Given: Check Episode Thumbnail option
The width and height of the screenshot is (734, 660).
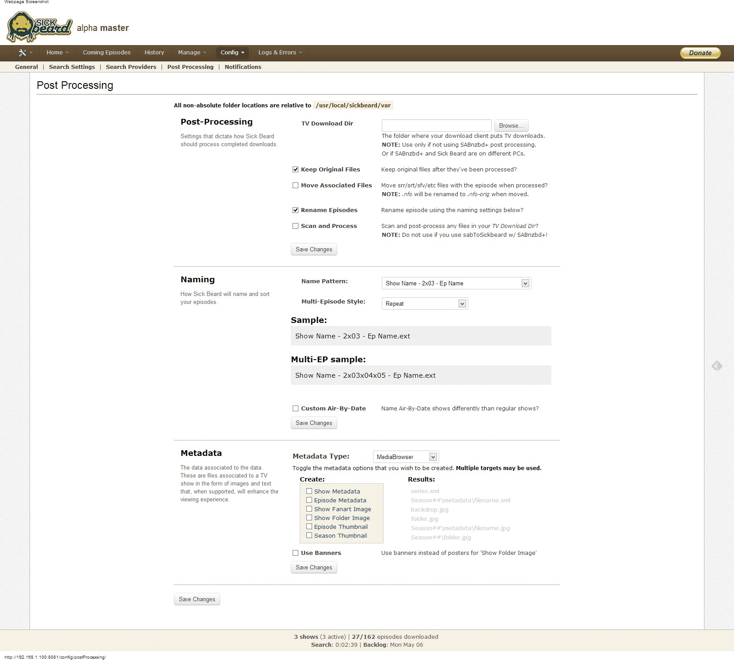Looking at the screenshot, I should point(309,527).
